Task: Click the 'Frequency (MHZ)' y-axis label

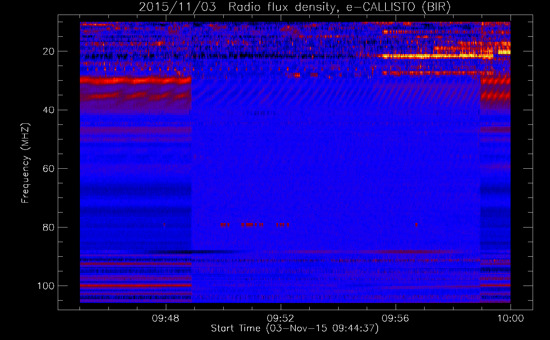Action: 25,163
